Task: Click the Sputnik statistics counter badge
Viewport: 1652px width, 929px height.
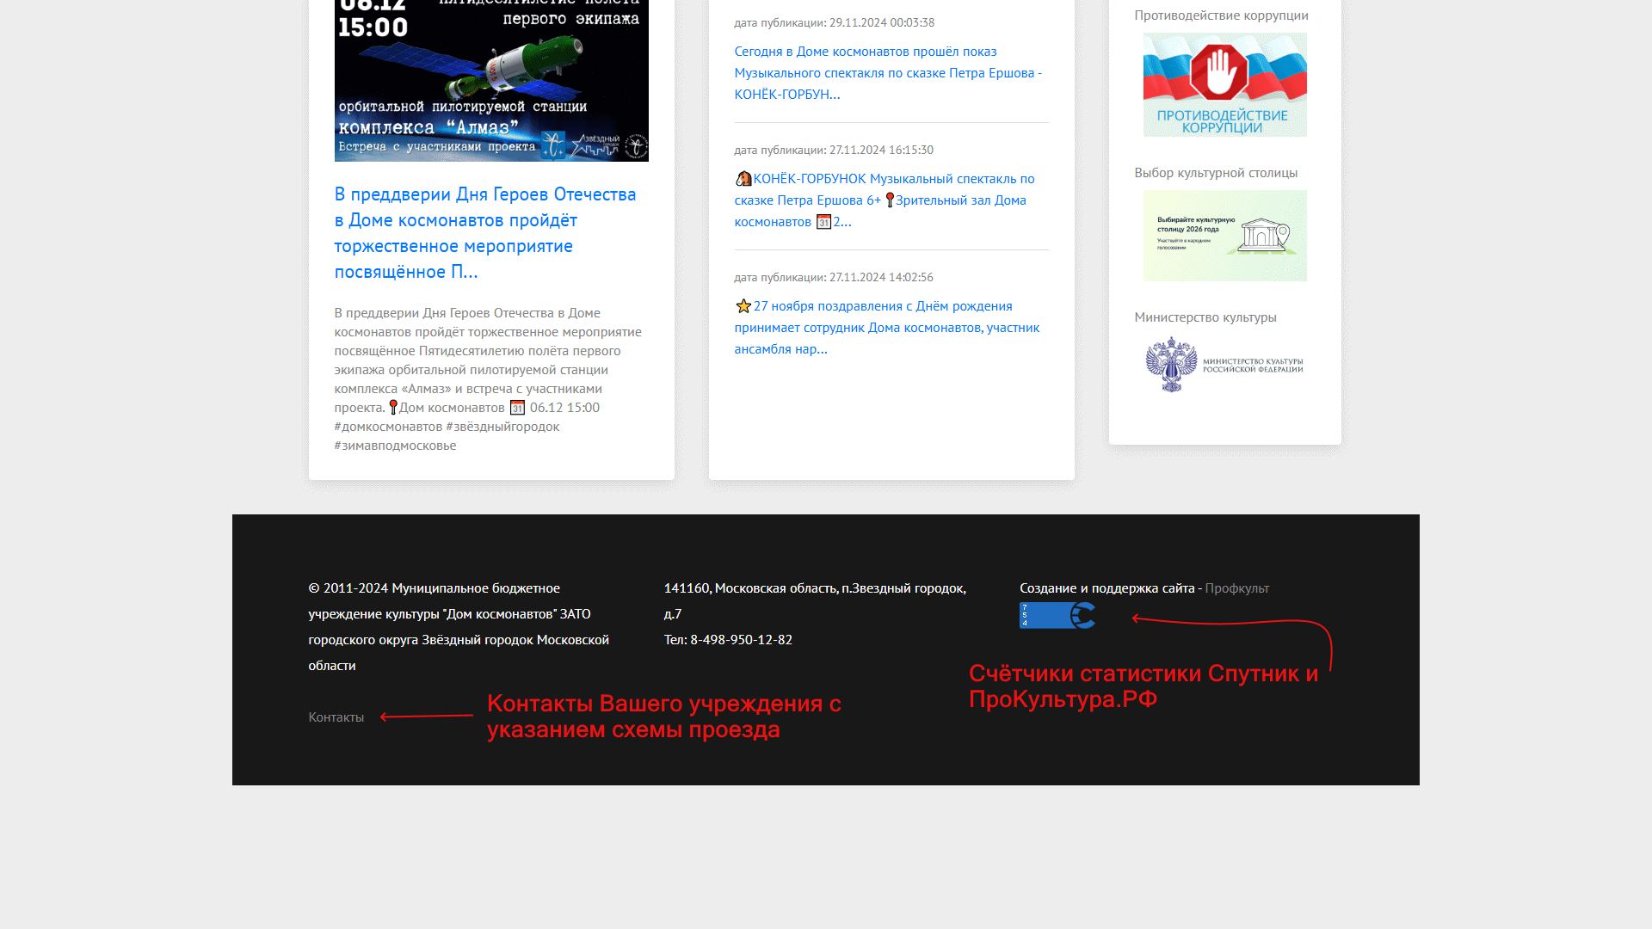Action: pos(1057,615)
